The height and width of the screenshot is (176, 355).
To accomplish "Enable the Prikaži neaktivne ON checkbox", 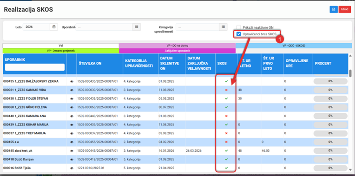I will tap(239, 27).
